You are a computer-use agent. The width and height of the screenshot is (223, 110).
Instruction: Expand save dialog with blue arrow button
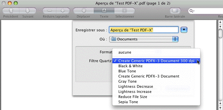(184, 30)
